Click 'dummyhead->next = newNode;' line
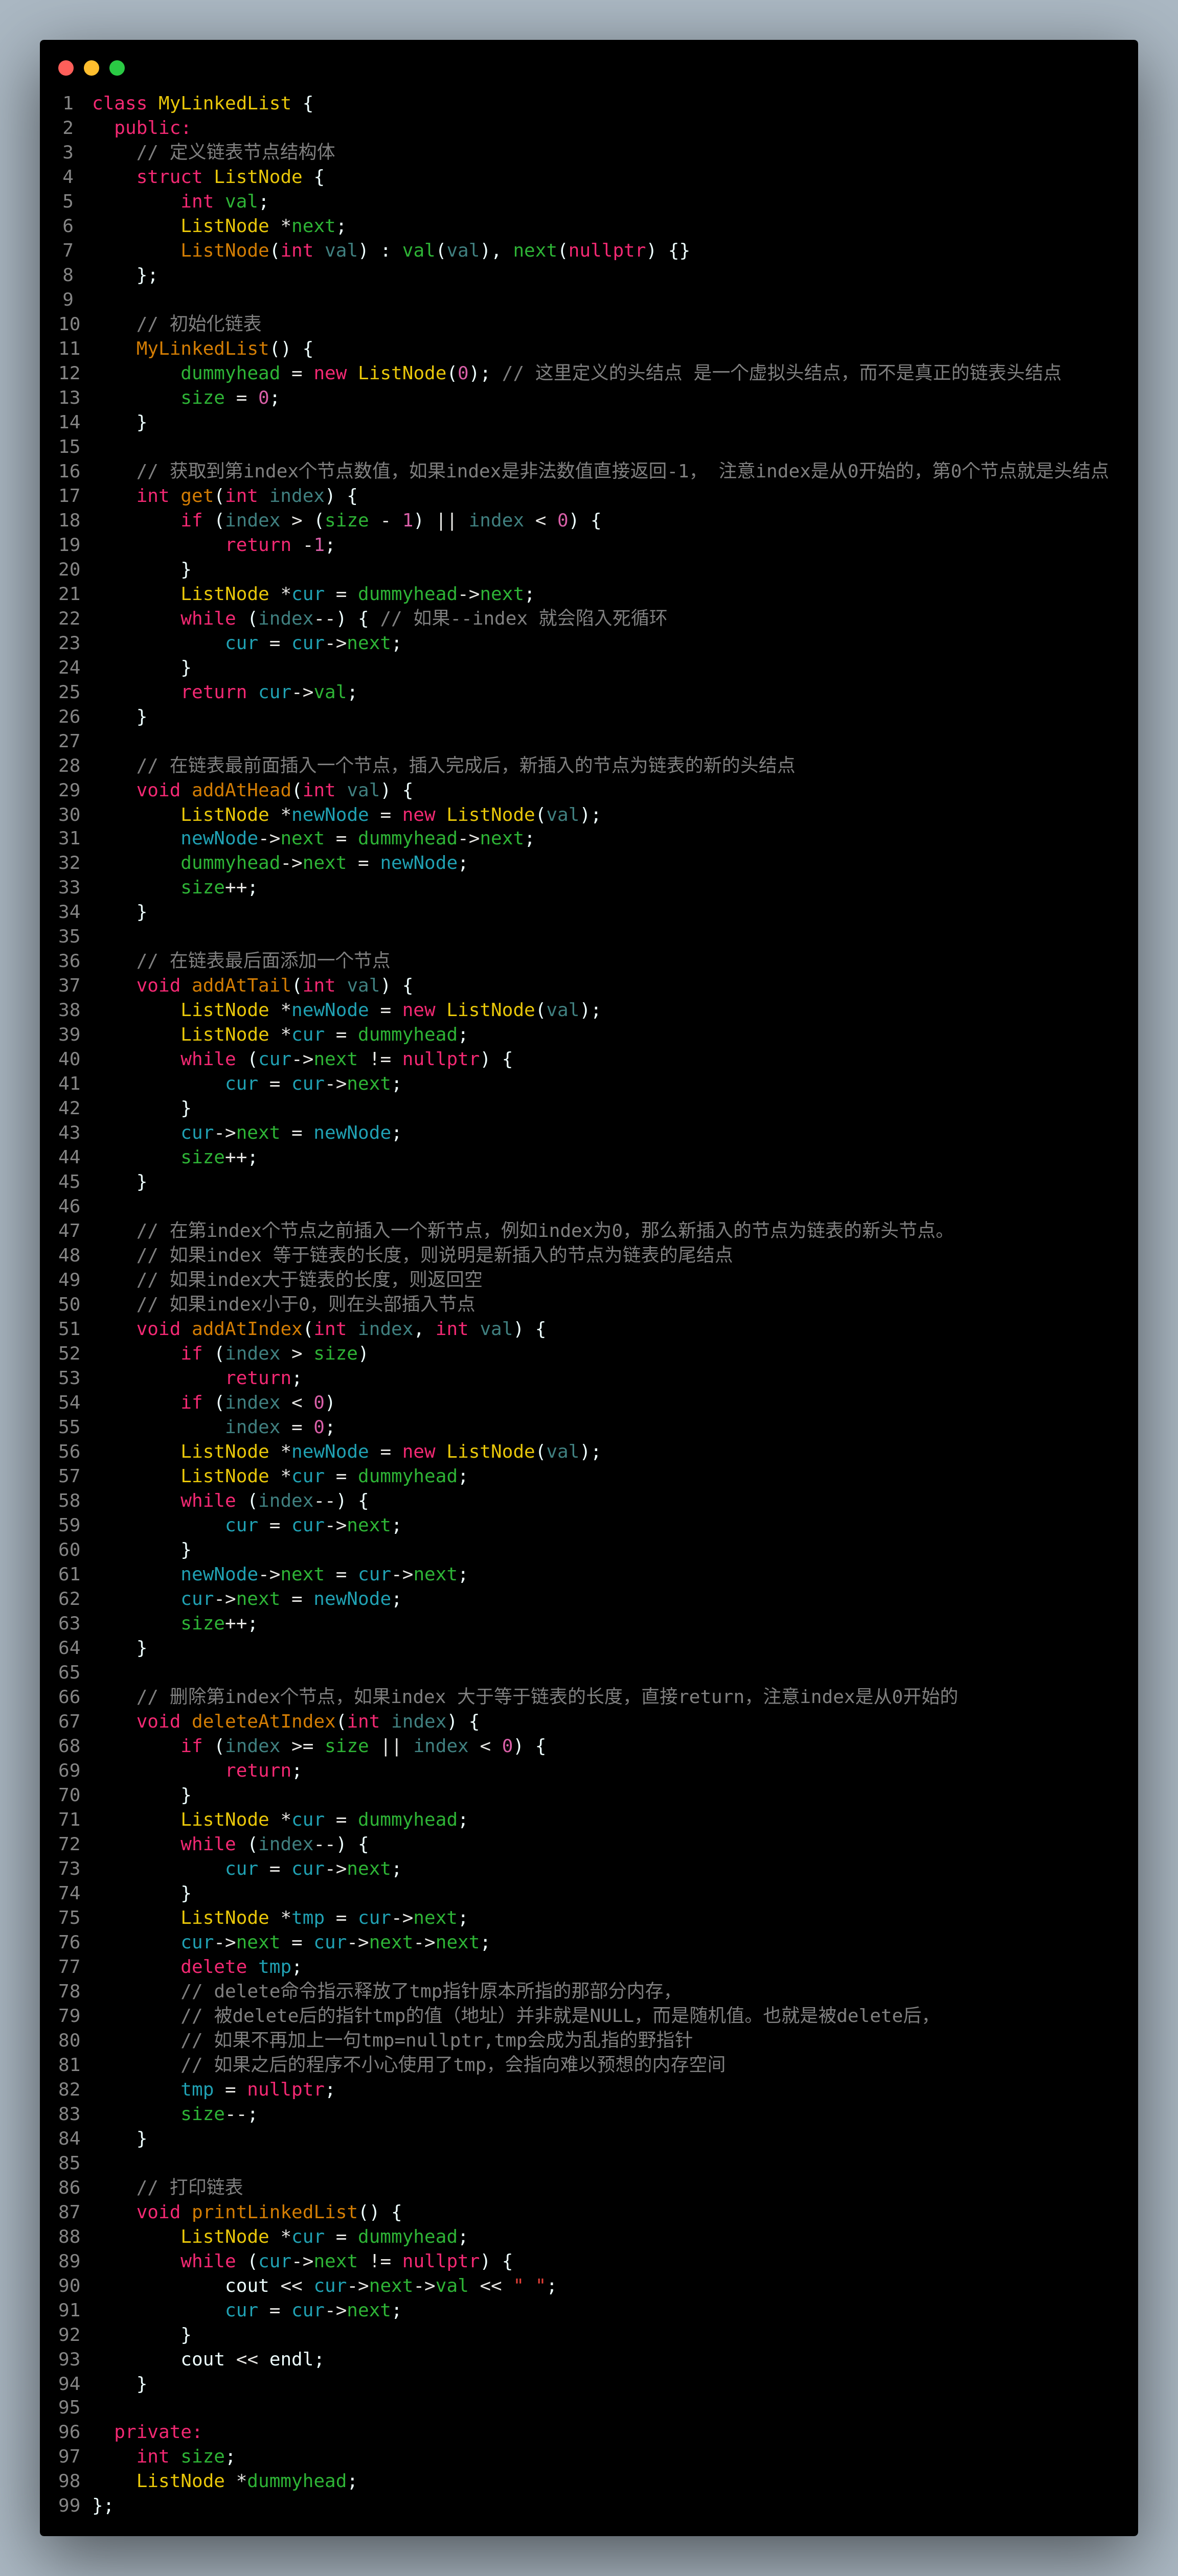Screen dimensions: 1178x2576 tap(324, 863)
